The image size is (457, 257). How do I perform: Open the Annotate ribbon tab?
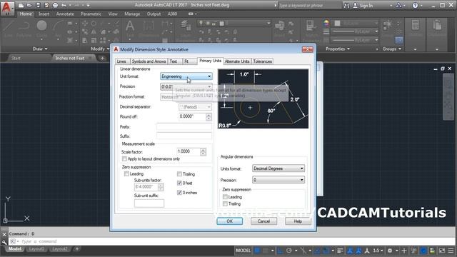click(x=65, y=14)
